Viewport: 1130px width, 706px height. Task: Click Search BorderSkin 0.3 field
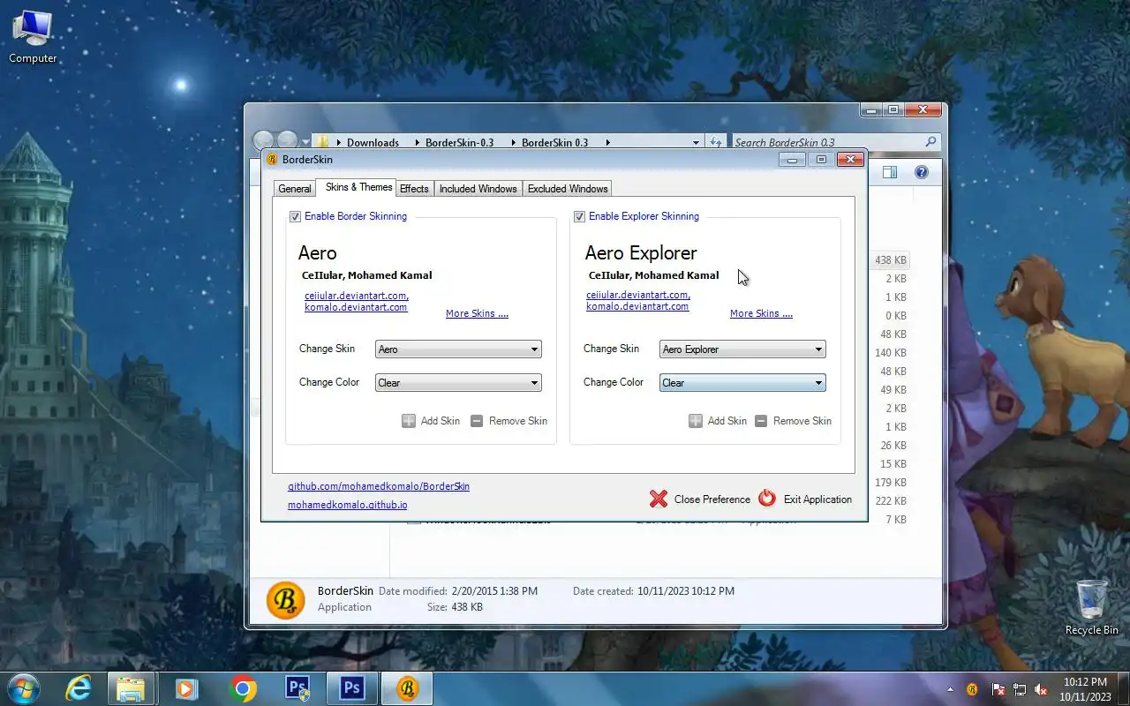point(836,142)
